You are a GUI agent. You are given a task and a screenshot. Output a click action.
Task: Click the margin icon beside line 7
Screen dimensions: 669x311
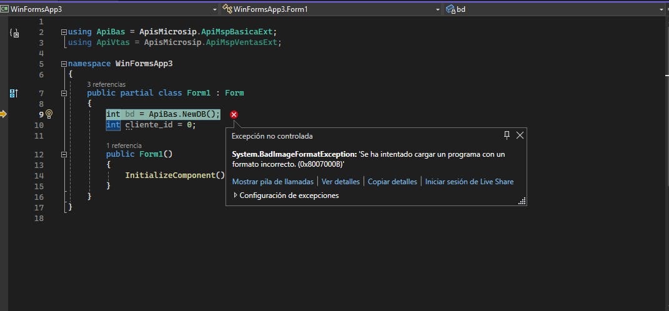click(14, 93)
